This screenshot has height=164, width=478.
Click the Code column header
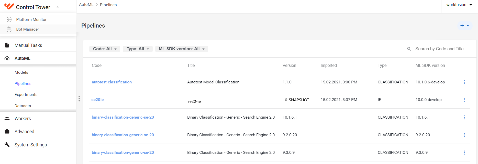(97, 65)
